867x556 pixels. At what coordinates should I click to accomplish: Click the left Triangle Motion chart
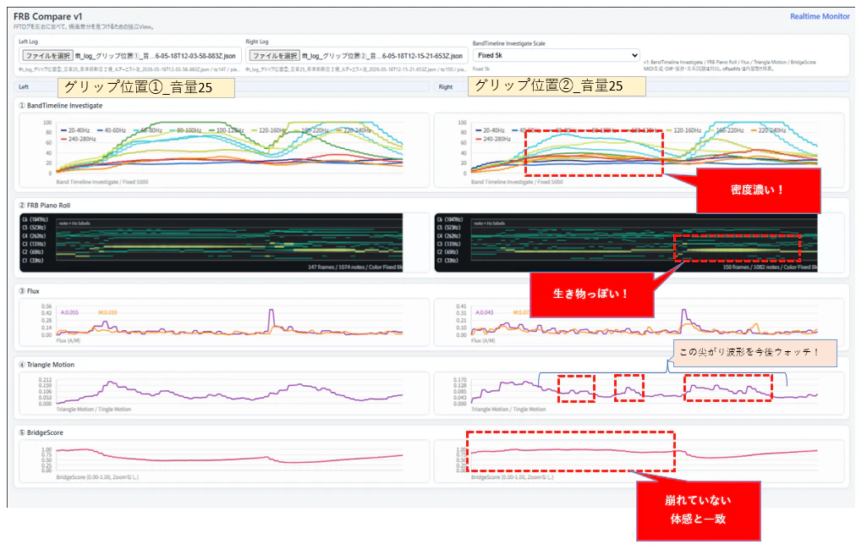(x=224, y=394)
